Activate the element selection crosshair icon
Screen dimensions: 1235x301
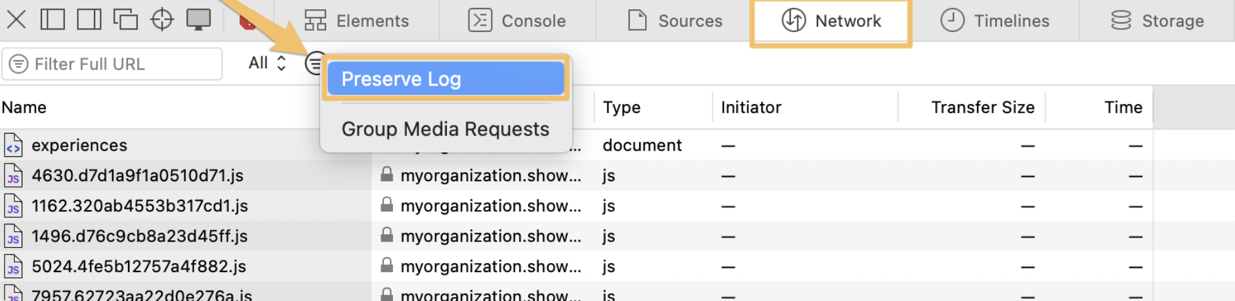[x=162, y=20]
